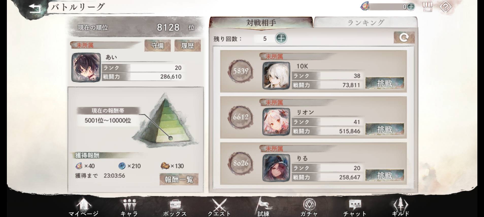
Task: Add remaining challenge attempts with plus
Action: pos(281,38)
